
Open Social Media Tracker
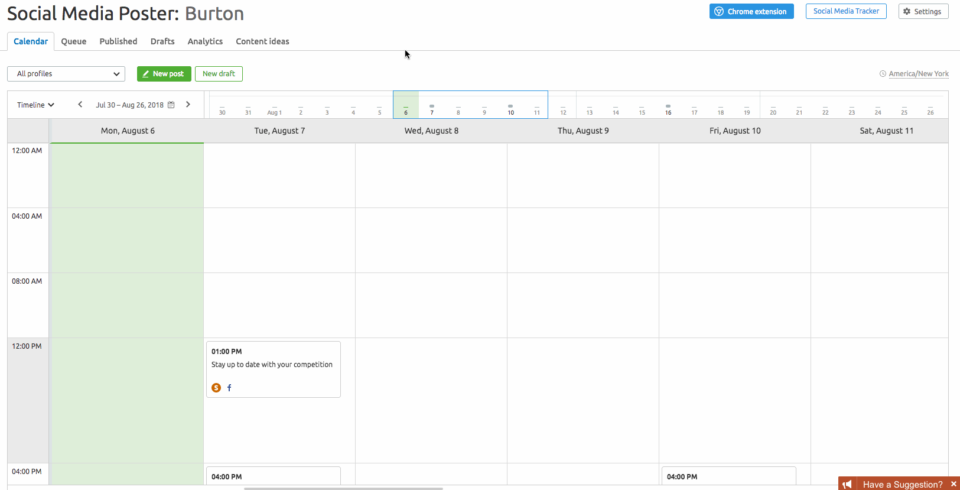pyautogui.click(x=846, y=11)
